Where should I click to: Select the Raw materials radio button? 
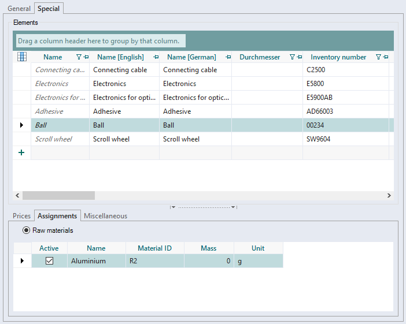(x=26, y=230)
